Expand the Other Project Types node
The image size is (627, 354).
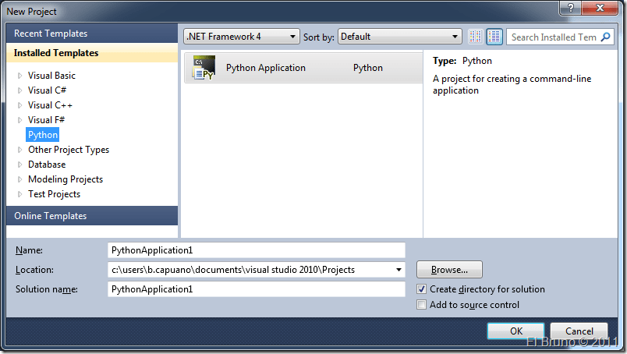(x=20, y=150)
